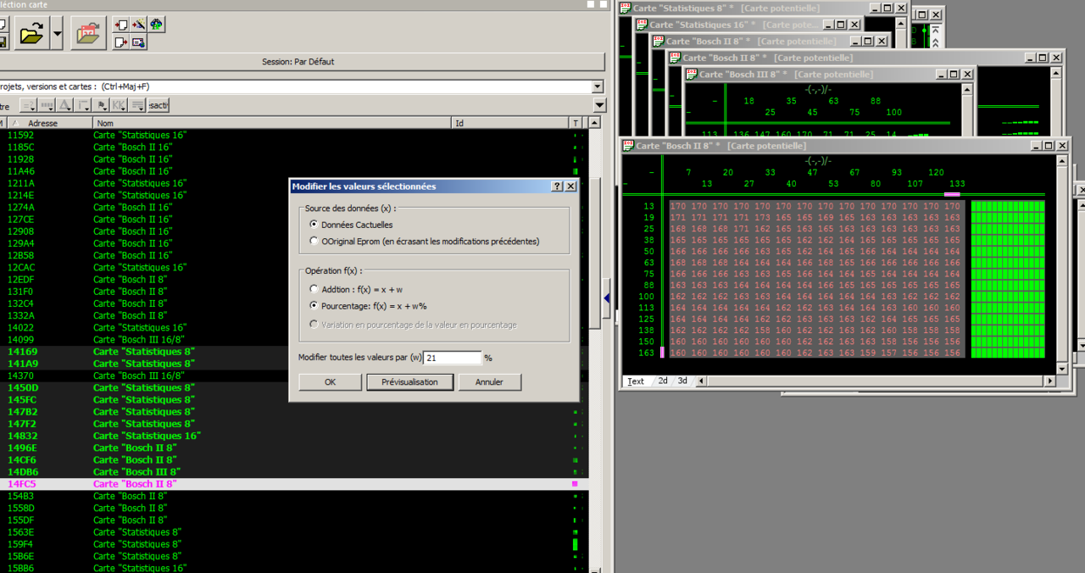The image size is (1085, 573).
Task: Click the page with red right-arrow icon
Action: pyautogui.click(x=120, y=42)
